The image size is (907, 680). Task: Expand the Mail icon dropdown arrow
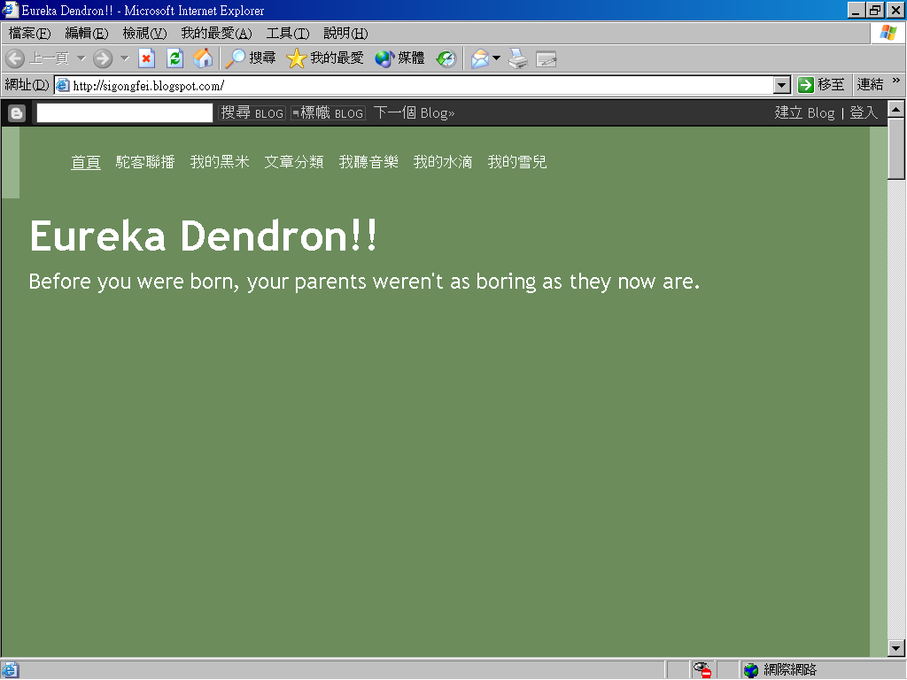[496, 58]
